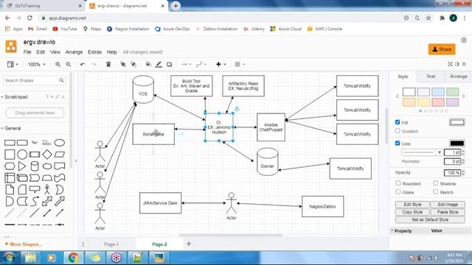Toggle the Fill checkbox
Viewport: 472px width, 265px height.
(398, 122)
